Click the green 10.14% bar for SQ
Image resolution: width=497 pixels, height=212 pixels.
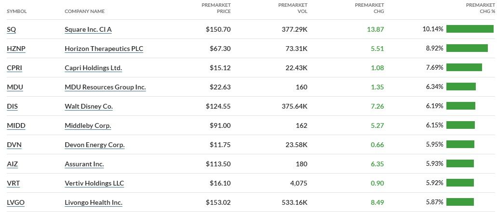click(x=470, y=29)
